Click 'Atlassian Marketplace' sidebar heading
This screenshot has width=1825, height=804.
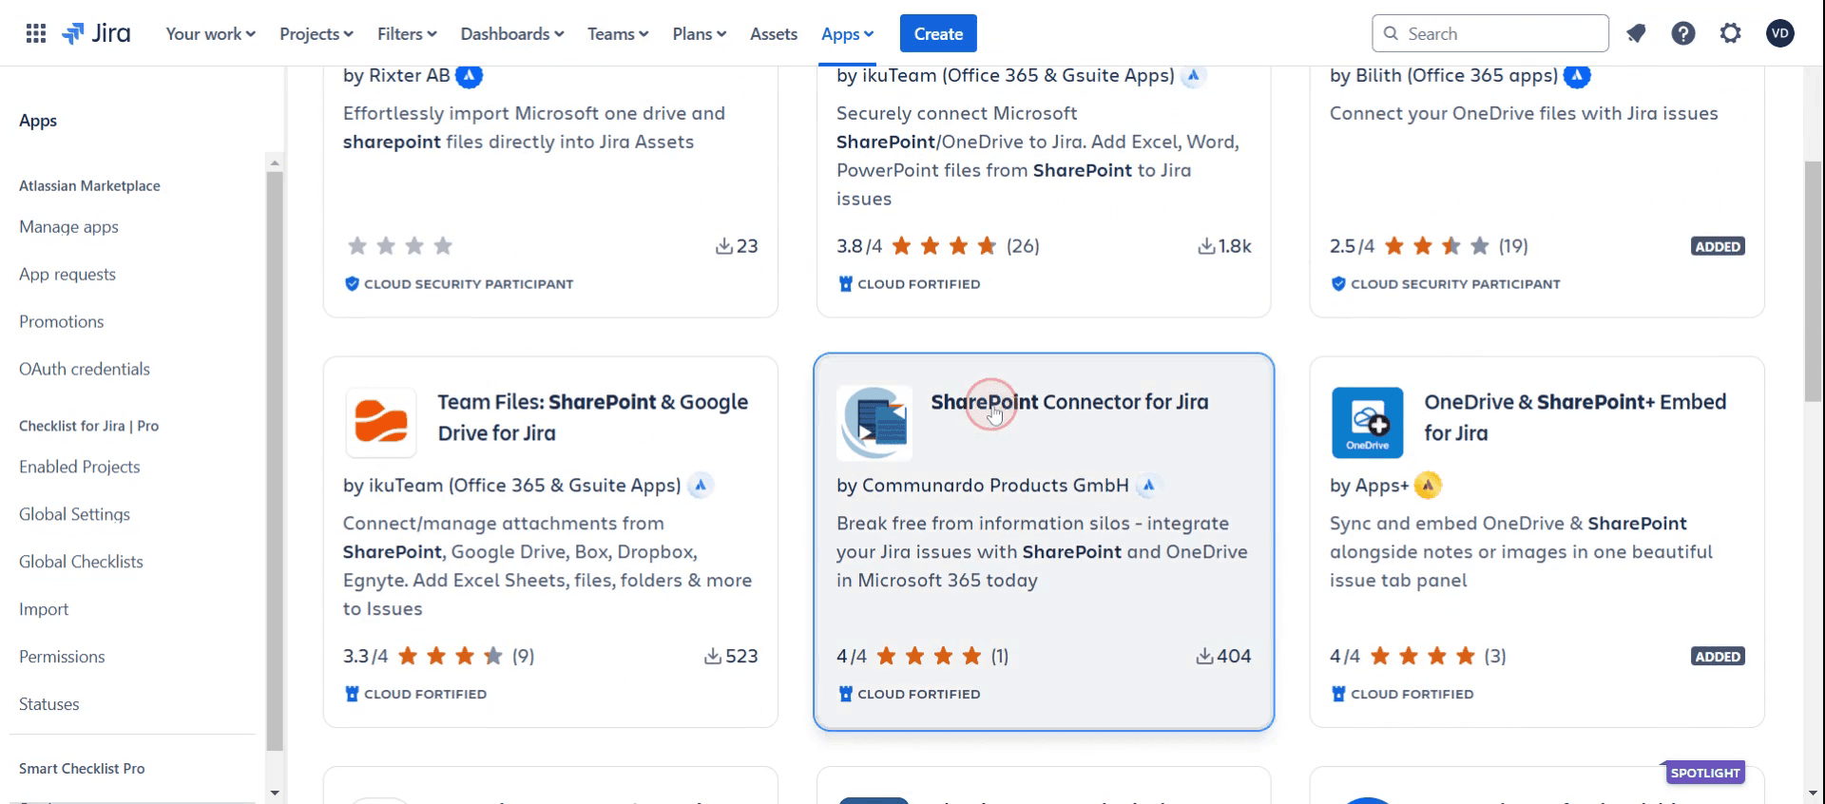[89, 185]
